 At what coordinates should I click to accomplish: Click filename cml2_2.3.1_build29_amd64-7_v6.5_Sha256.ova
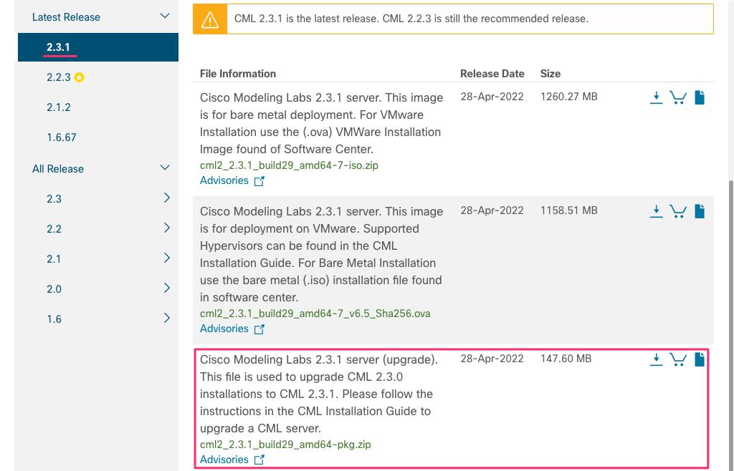click(315, 314)
